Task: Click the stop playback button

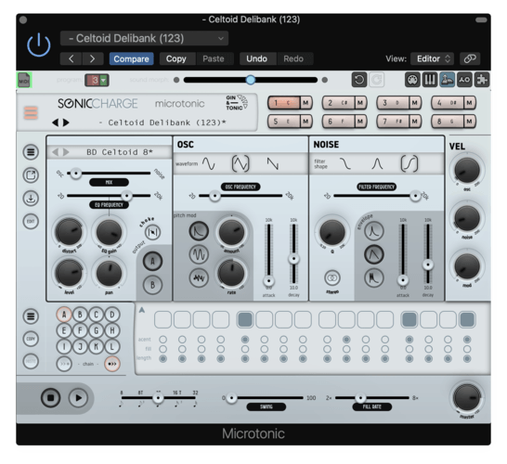Action: point(51,398)
